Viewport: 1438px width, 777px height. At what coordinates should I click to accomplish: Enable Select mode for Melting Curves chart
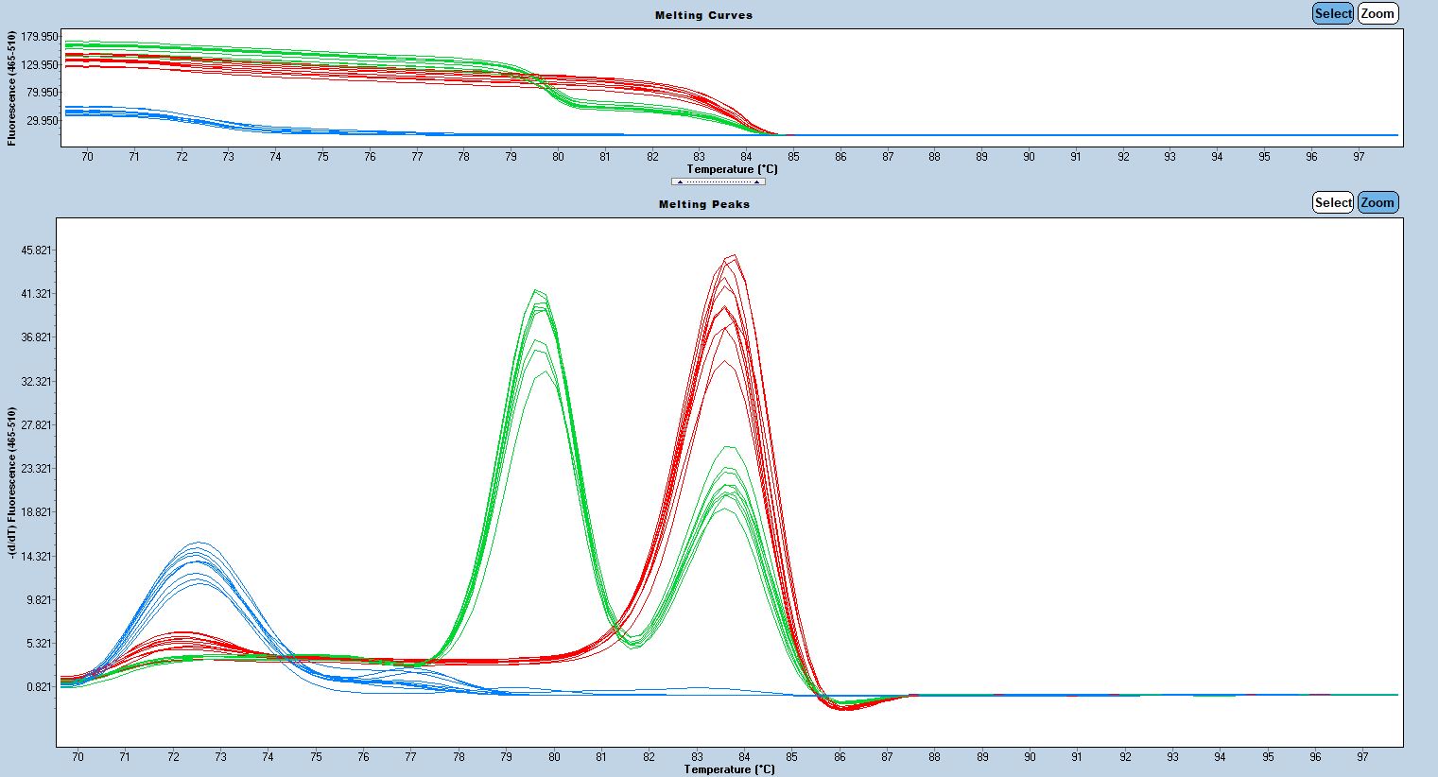click(1332, 13)
